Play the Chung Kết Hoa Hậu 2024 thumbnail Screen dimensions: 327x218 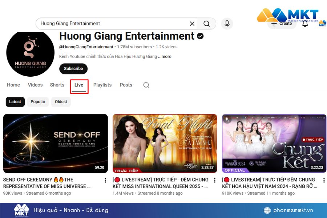click(274, 143)
